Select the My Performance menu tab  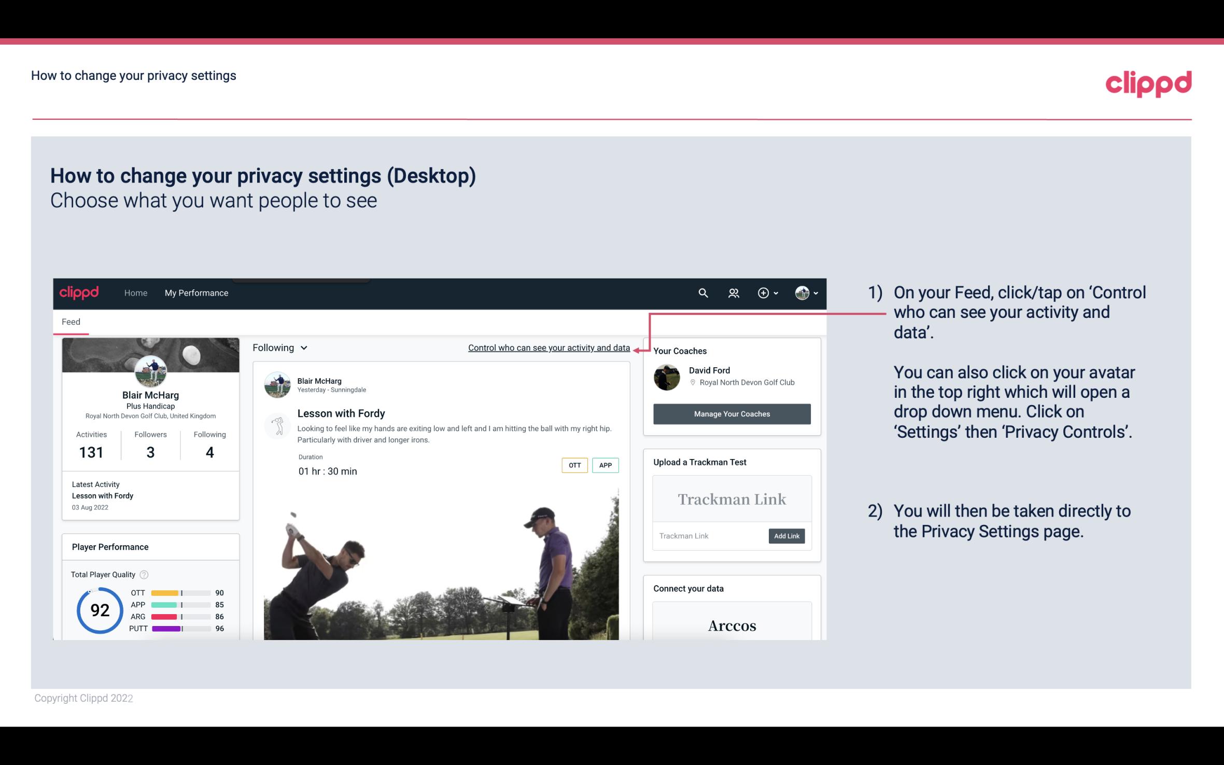point(196,291)
